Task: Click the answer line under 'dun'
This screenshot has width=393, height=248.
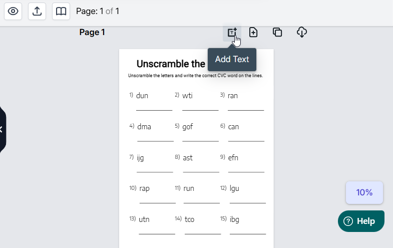Action: [x=154, y=109]
